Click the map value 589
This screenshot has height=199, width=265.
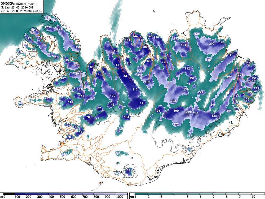(198, 99)
